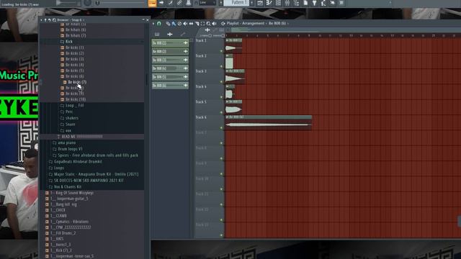Screen dimensions: 461x259
Task: Select Be 808 (6) in the picker panel
Action: 170,86
